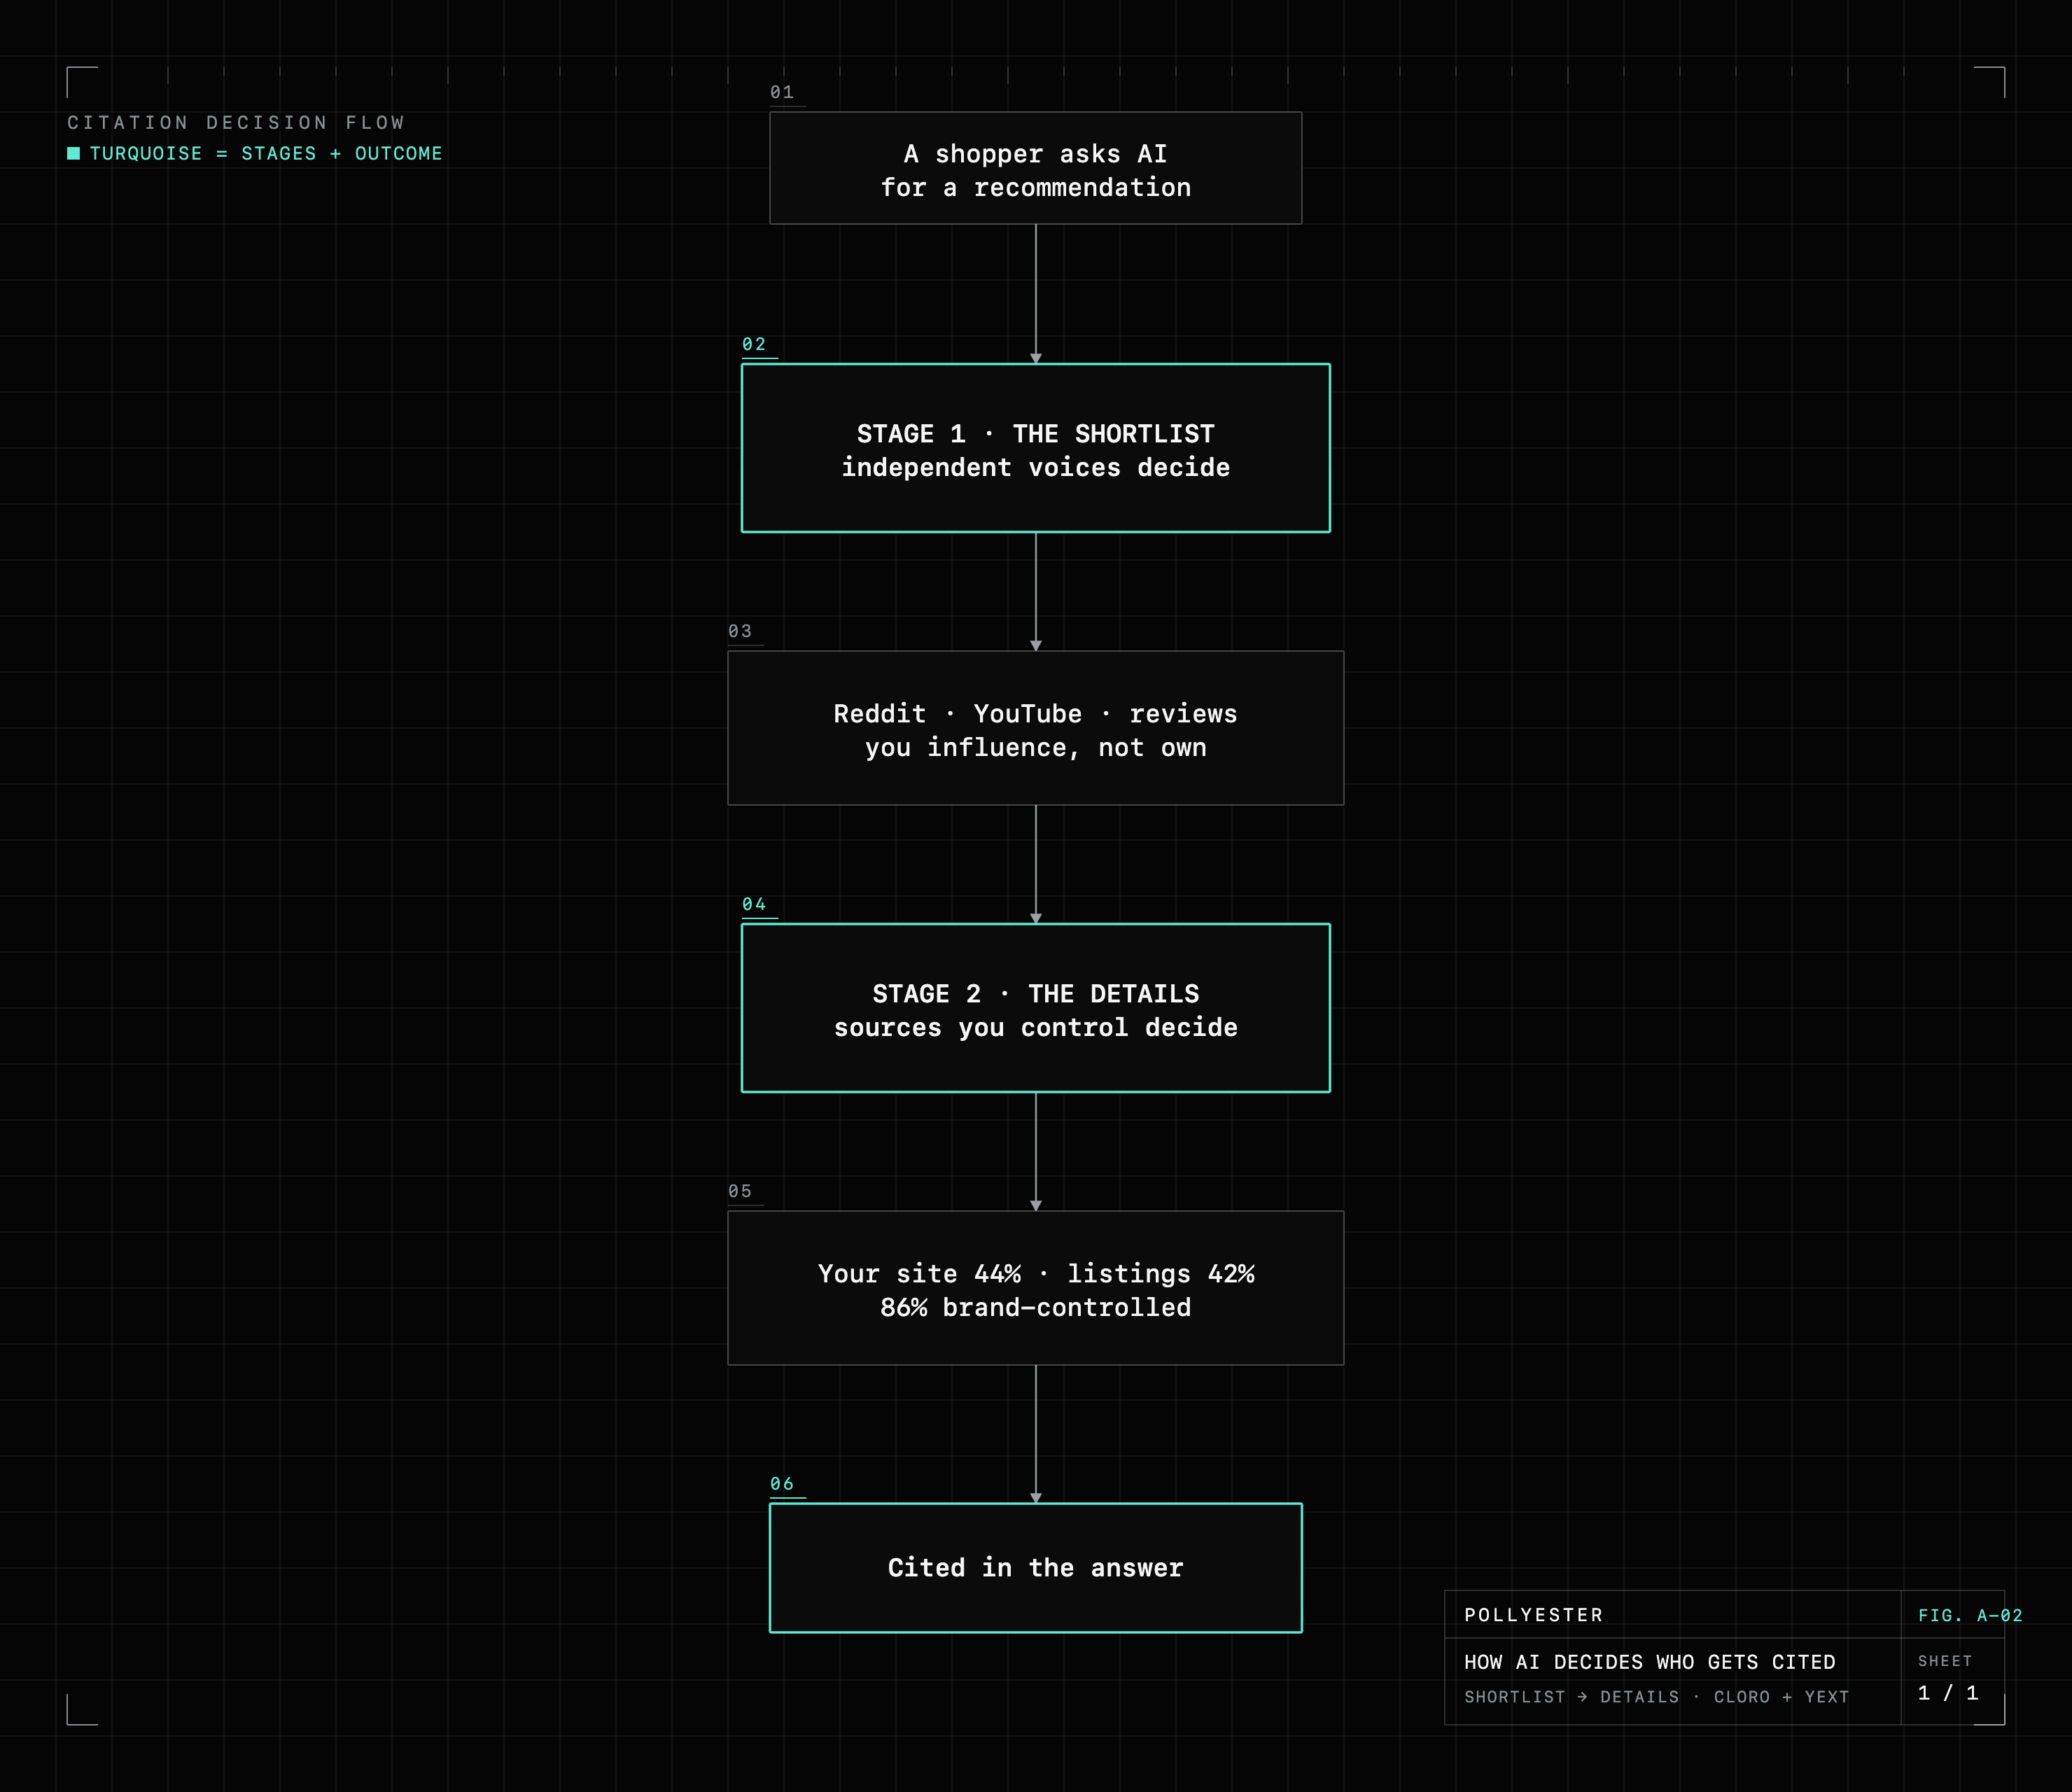The image size is (2072, 1792).
Task: Click 'for a recommendation' text line
Action: pos(1035,188)
